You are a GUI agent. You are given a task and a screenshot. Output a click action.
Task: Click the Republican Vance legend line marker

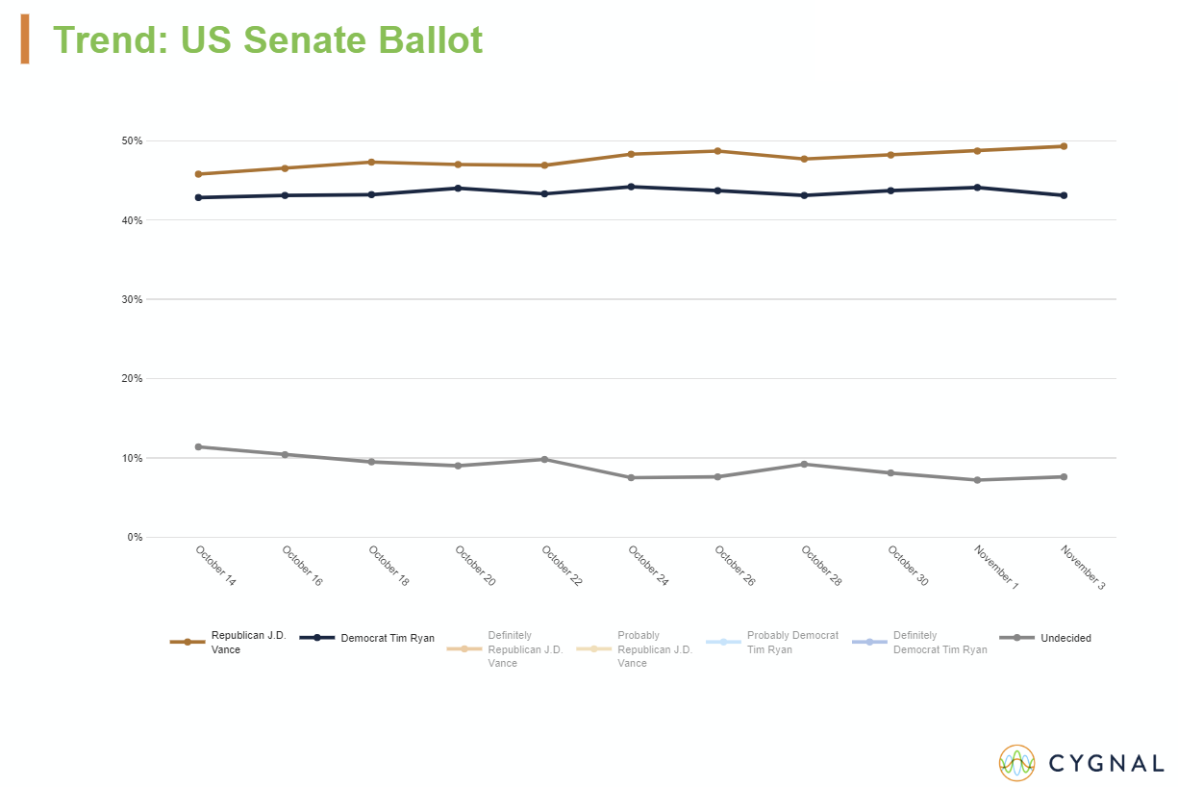188,642
